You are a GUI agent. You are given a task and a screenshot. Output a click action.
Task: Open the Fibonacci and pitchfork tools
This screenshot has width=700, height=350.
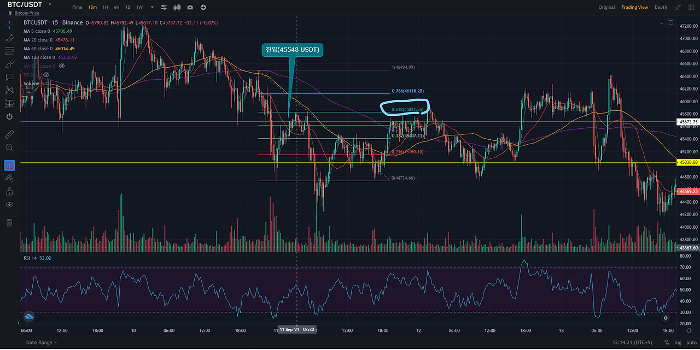pos(9,51)
